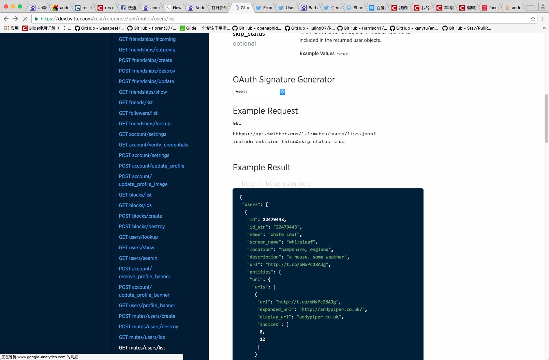Open GET friendships/incoming reference link
The width and height of the screenshot is (549, 360).
(x=147, y=39)
